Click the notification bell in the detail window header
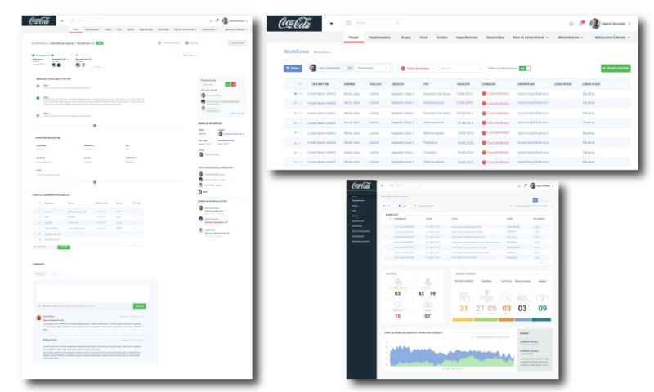The image size is (654, 392). point(217,20)
